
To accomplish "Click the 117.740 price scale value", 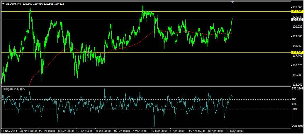I will pyautogui.click(x=298, y=56).
